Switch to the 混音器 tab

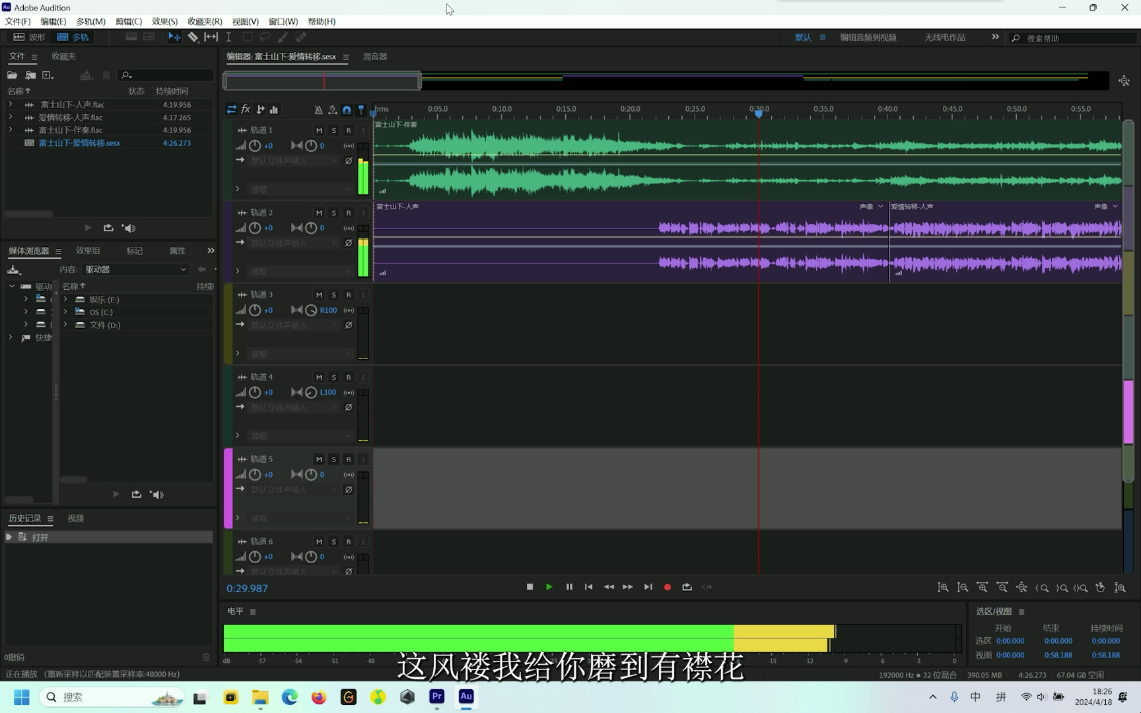[x=375, y=57]
